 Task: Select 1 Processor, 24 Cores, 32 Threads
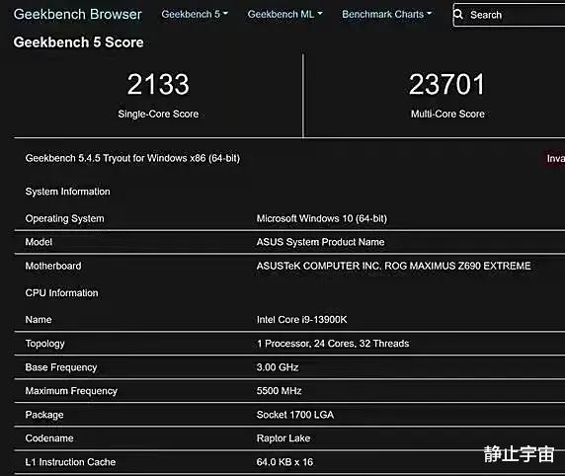click(x=333, y=344)
